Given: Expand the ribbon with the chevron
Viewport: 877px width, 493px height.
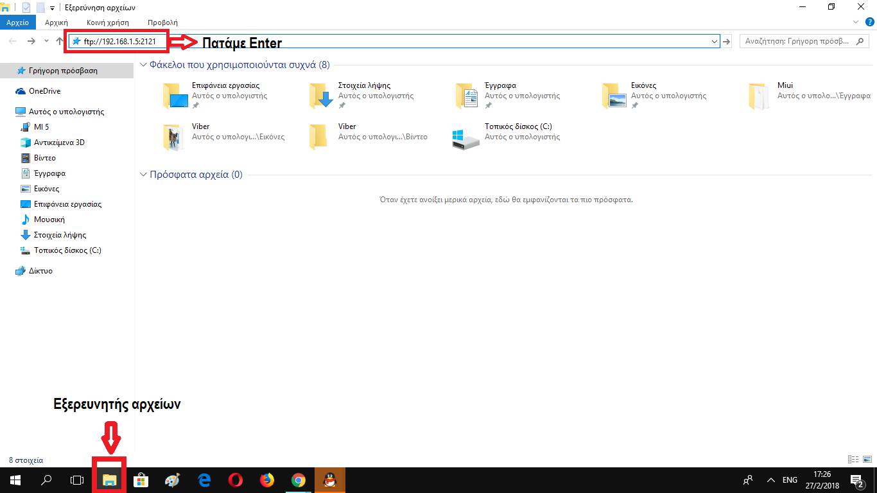Looking at the screenshot, I should tap(855, 22).
